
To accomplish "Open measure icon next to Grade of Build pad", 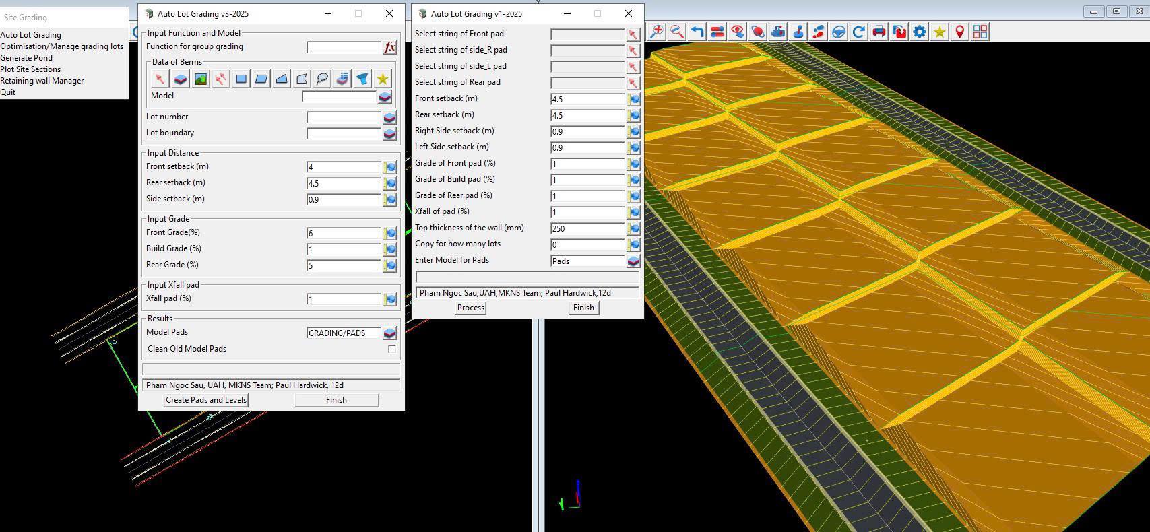I will tap(633, 180).
